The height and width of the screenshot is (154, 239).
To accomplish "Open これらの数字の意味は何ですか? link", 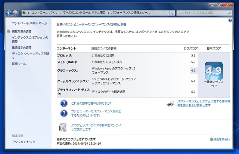I will tap(91, 103).
